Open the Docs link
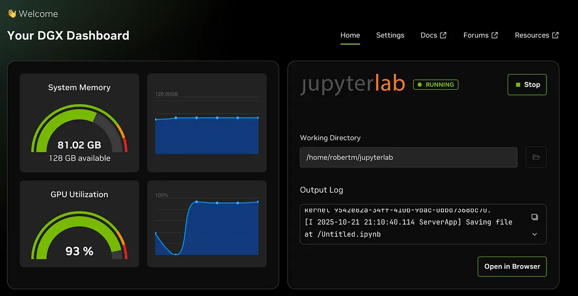This screenshot has width=578, height=296. pos(429,35)
